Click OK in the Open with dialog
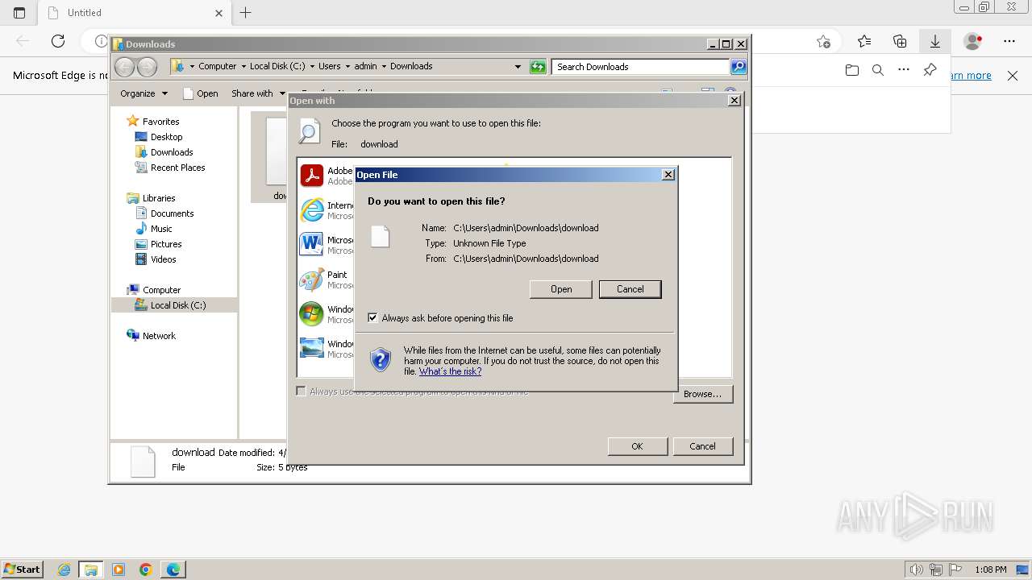 coord(637,446)
